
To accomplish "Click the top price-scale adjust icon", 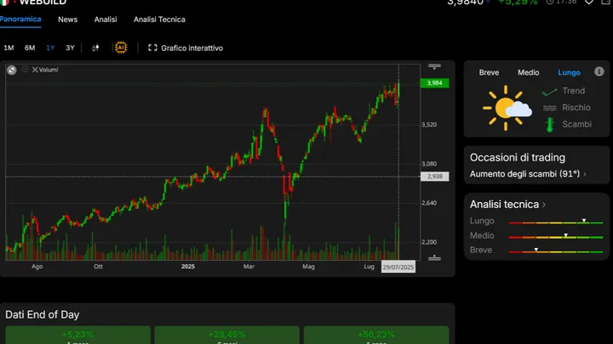I will 434,66.
